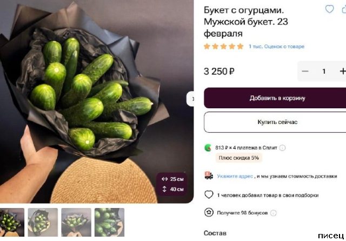Show next photo with the arrow chevron
Screen dimensions: 346x241
click(191, 99)
